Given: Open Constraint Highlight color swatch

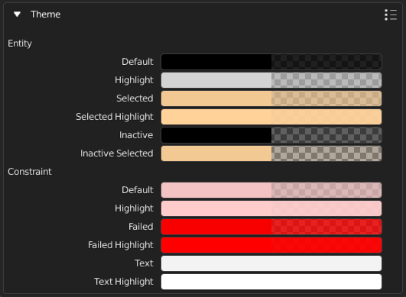Looking at the screenshot, I should [271, 208].
